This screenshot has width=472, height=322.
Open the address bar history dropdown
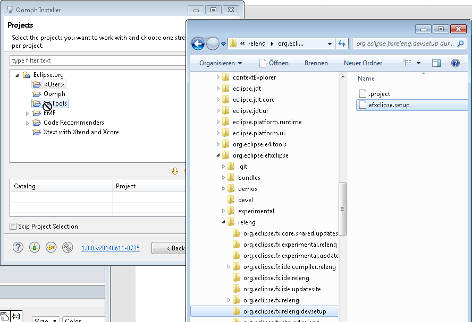(330, 44)
